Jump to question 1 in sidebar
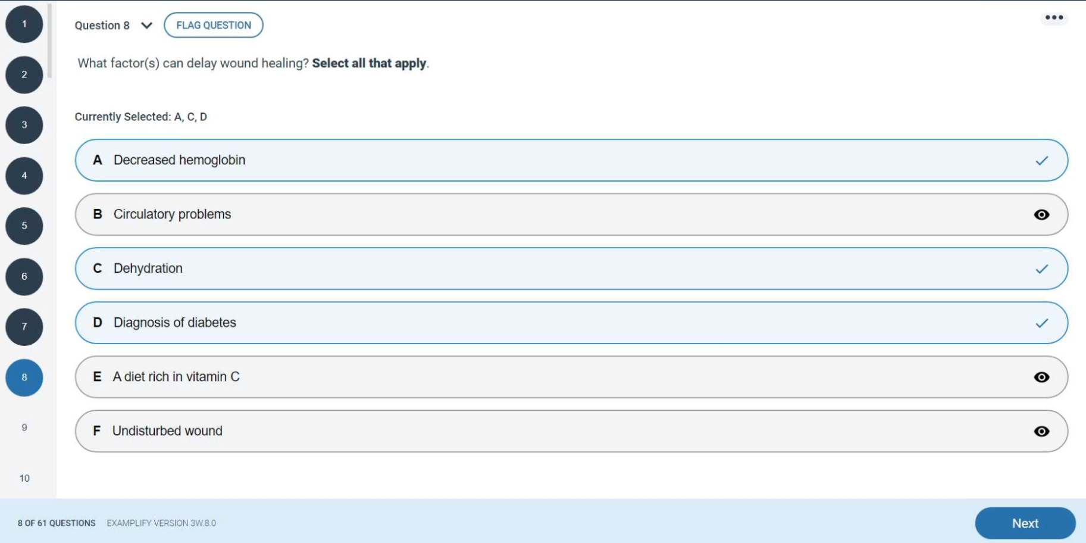 24,24
